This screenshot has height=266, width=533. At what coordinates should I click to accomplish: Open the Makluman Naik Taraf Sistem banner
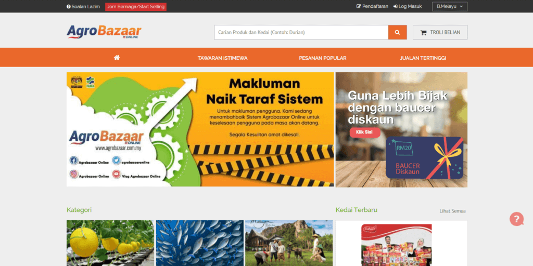click(x=200, y=129)
